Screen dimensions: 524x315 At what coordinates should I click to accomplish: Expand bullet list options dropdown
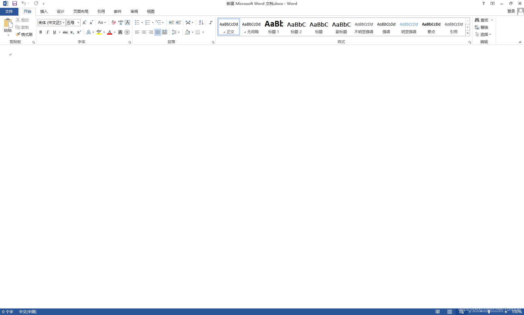pyautogui.click(x=142, y=22)
